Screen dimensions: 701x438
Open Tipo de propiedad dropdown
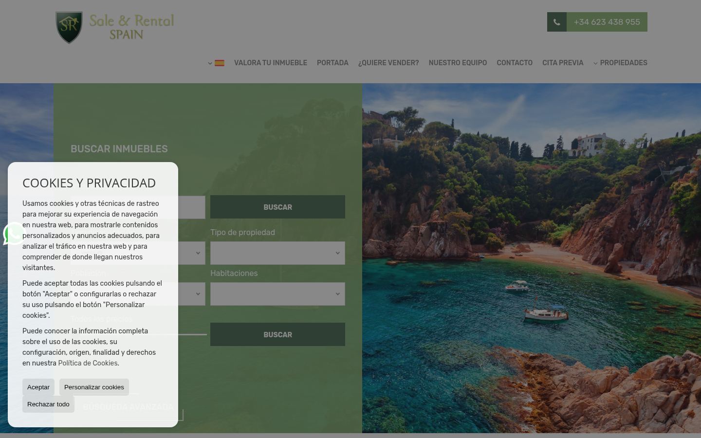(x=277, y=253)
